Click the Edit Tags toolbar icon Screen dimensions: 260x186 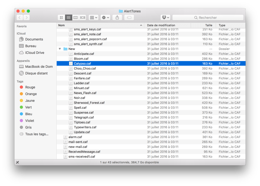click(x=129, y=18)
